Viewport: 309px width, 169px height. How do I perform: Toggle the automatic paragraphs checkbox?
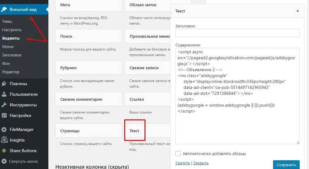pyautogui.click(x=178, y=154)
